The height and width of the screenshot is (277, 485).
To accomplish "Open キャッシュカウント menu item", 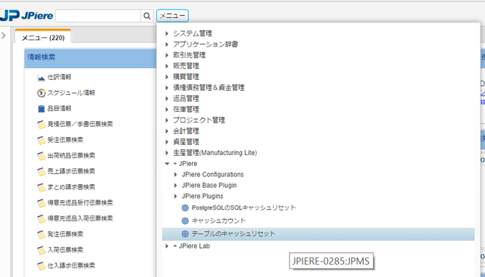I will tap(219, 221).
